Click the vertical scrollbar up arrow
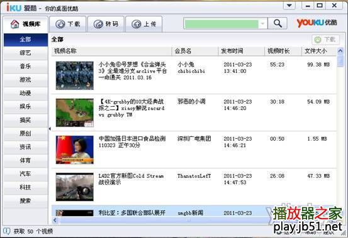The width and height of the screenshot is (348, 238). (340, 51)
